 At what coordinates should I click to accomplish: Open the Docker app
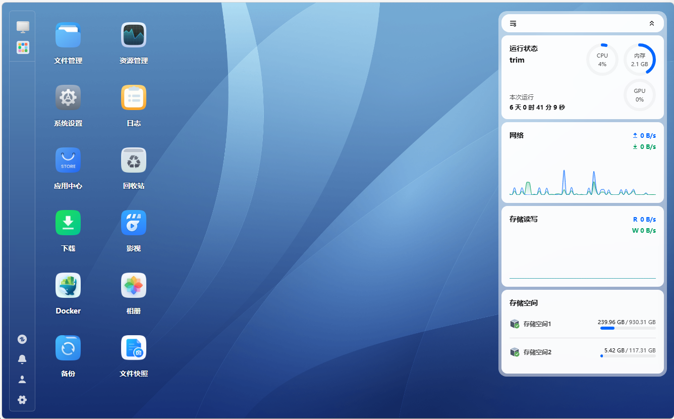click(68, 285)
